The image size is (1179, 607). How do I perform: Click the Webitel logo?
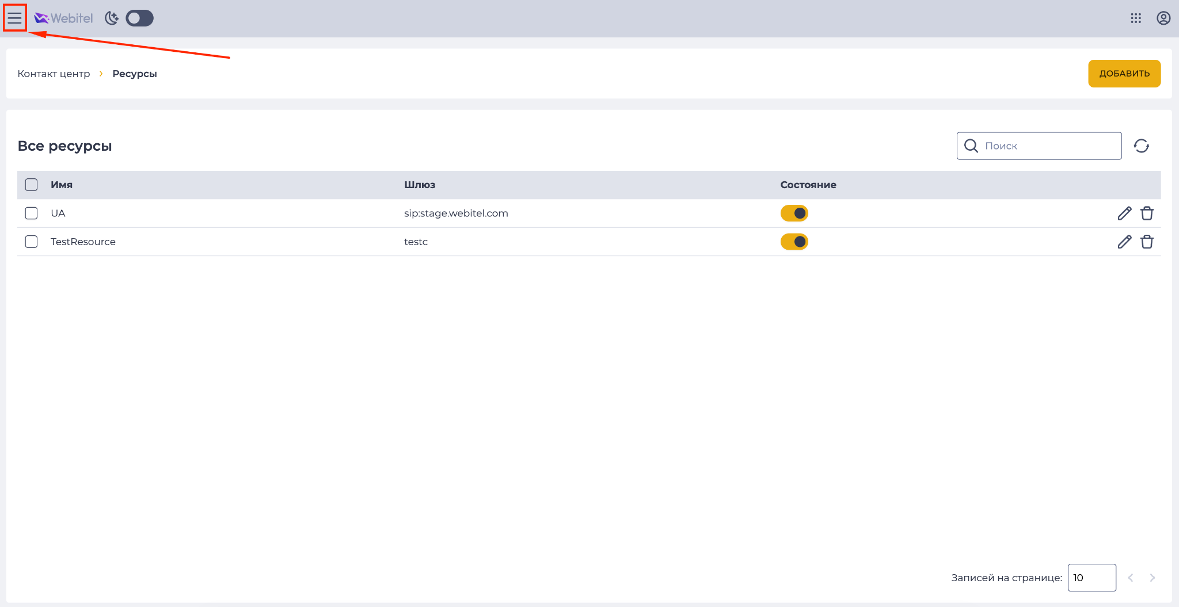click(63, 18)
